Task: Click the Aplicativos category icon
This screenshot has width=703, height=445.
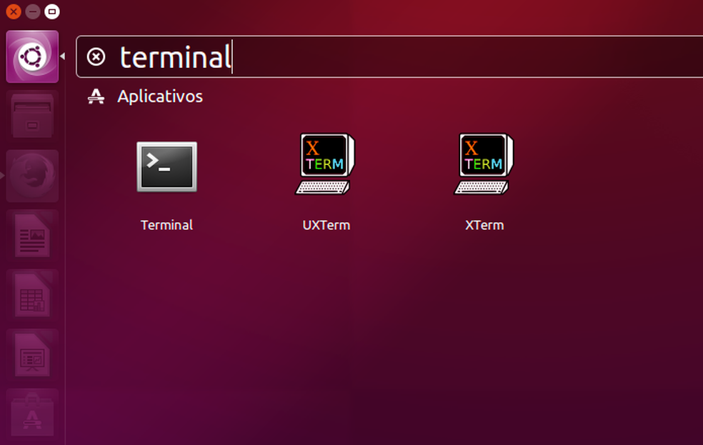Action: pos(96,96)
